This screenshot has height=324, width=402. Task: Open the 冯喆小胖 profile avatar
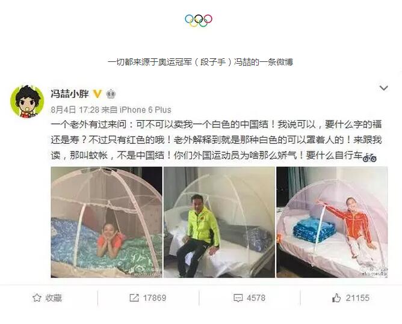pos(27,102)
